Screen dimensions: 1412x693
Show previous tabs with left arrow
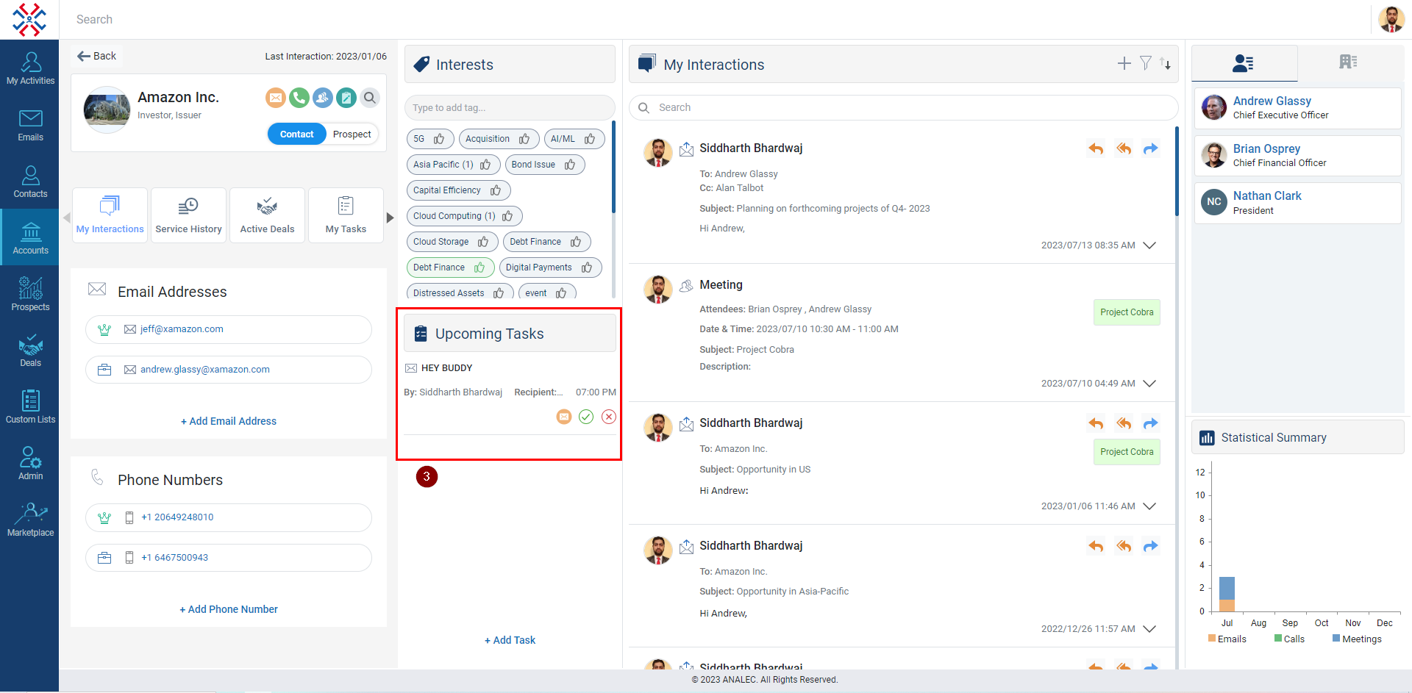66,218
